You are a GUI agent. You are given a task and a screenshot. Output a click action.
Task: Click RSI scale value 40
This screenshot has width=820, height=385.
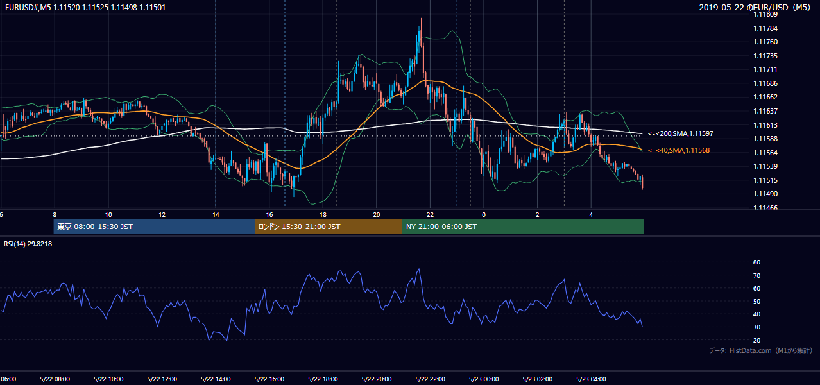pos(756,314)
